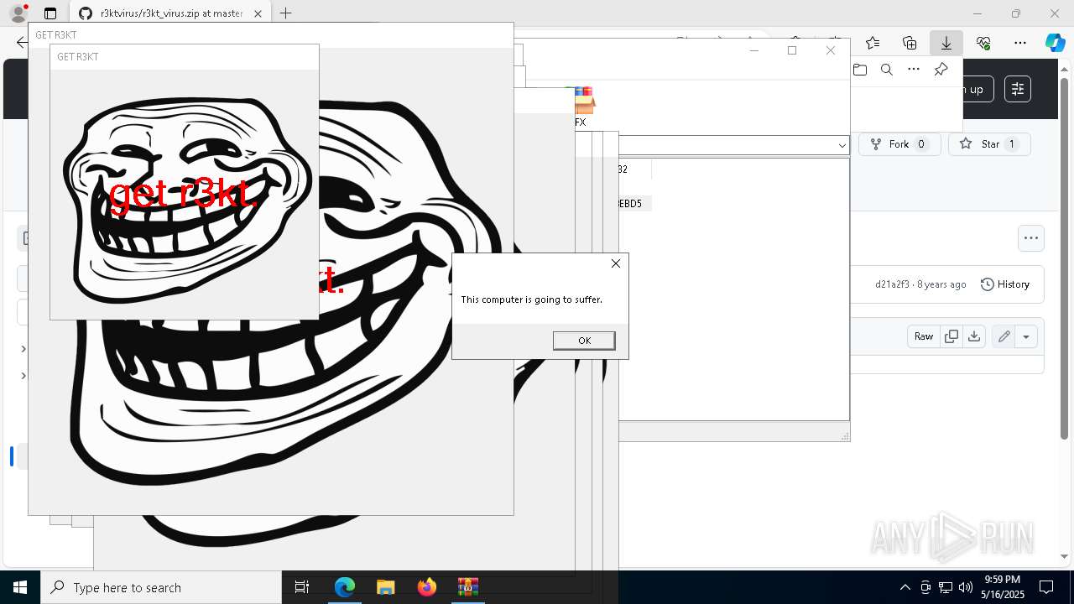
Task: Open Task View on taskbar
Action: coord(302,587)
